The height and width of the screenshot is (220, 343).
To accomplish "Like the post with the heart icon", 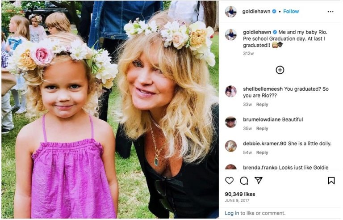I will point(229,180).
